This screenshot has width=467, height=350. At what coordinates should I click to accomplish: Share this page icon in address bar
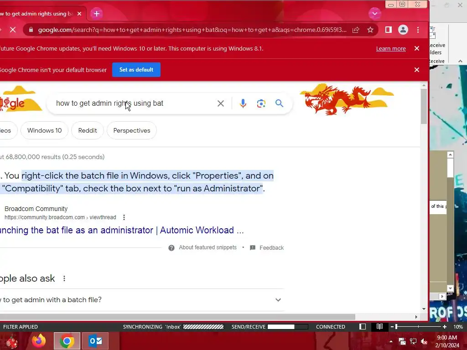tap(356, 30)
